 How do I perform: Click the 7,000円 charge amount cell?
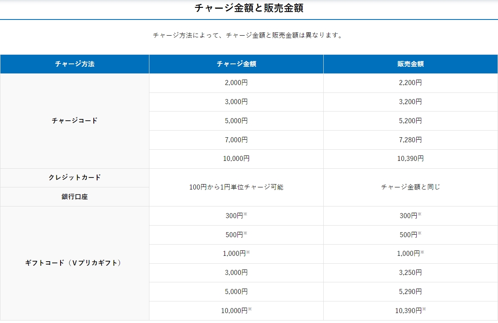236,140
